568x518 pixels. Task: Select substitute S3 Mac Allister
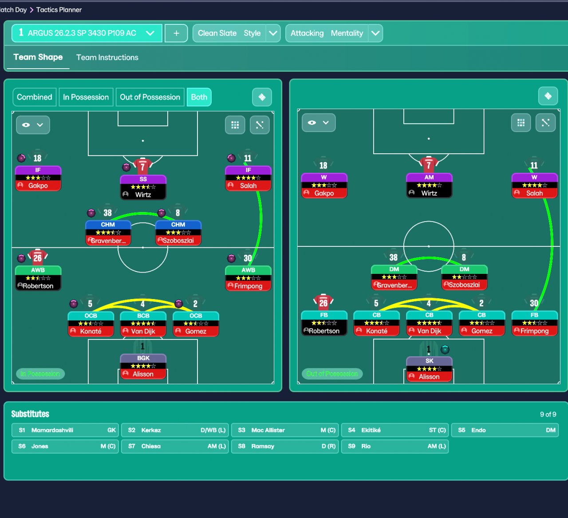[285, 430]
